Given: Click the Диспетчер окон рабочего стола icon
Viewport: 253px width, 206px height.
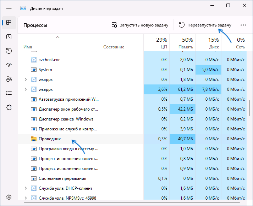Looking at the screenshot, I should (34, 109).
